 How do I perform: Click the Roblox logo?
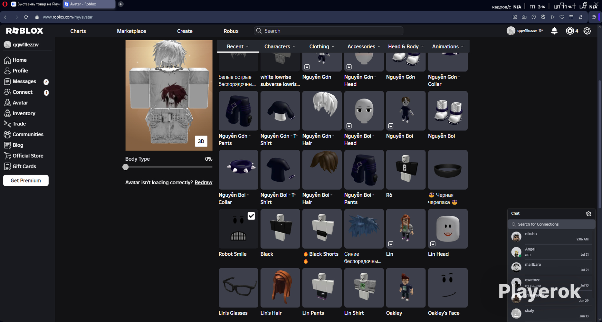click(24, 31)
